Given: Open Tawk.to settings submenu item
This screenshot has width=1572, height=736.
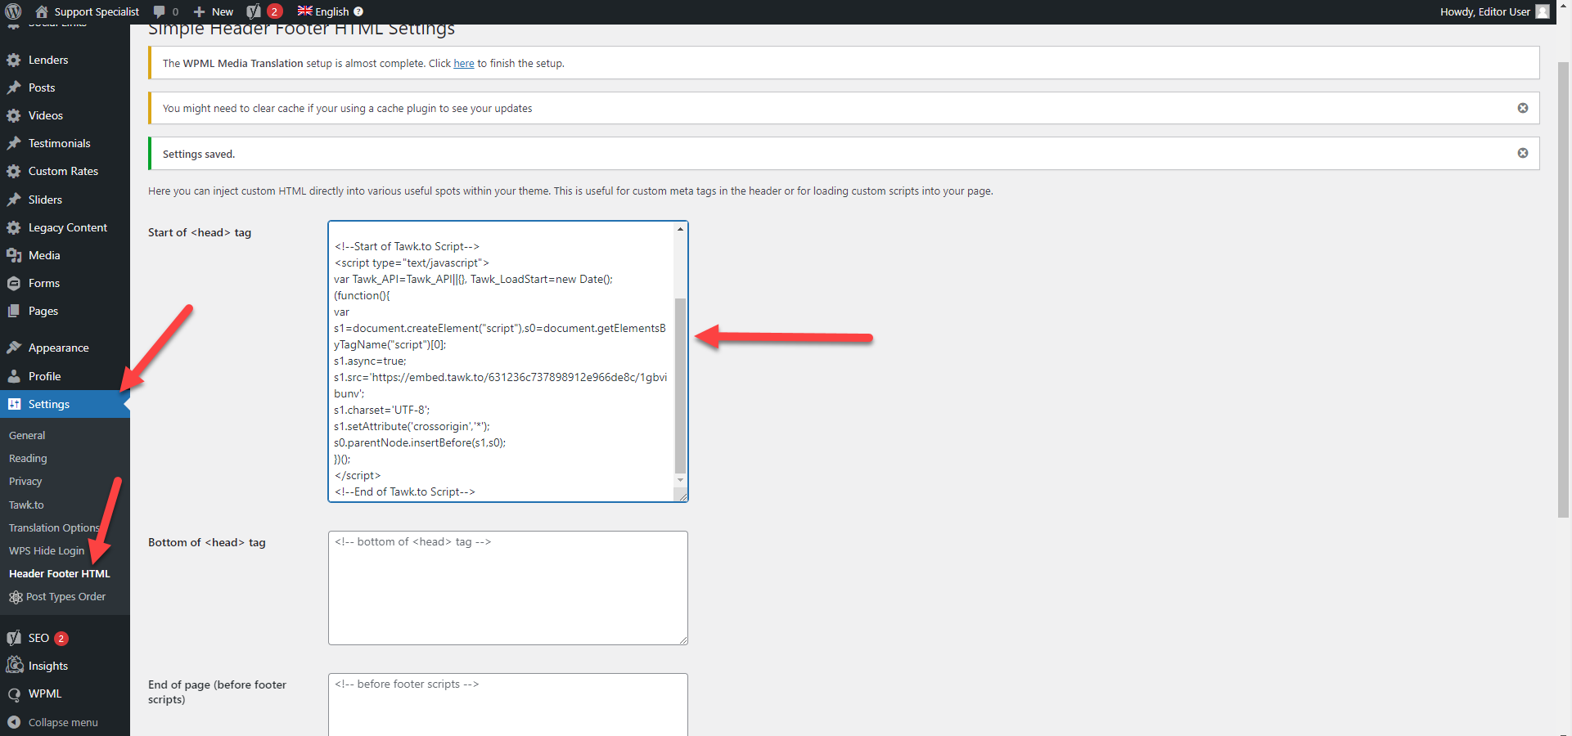Looking at the screenshot, I should (26, 505).
